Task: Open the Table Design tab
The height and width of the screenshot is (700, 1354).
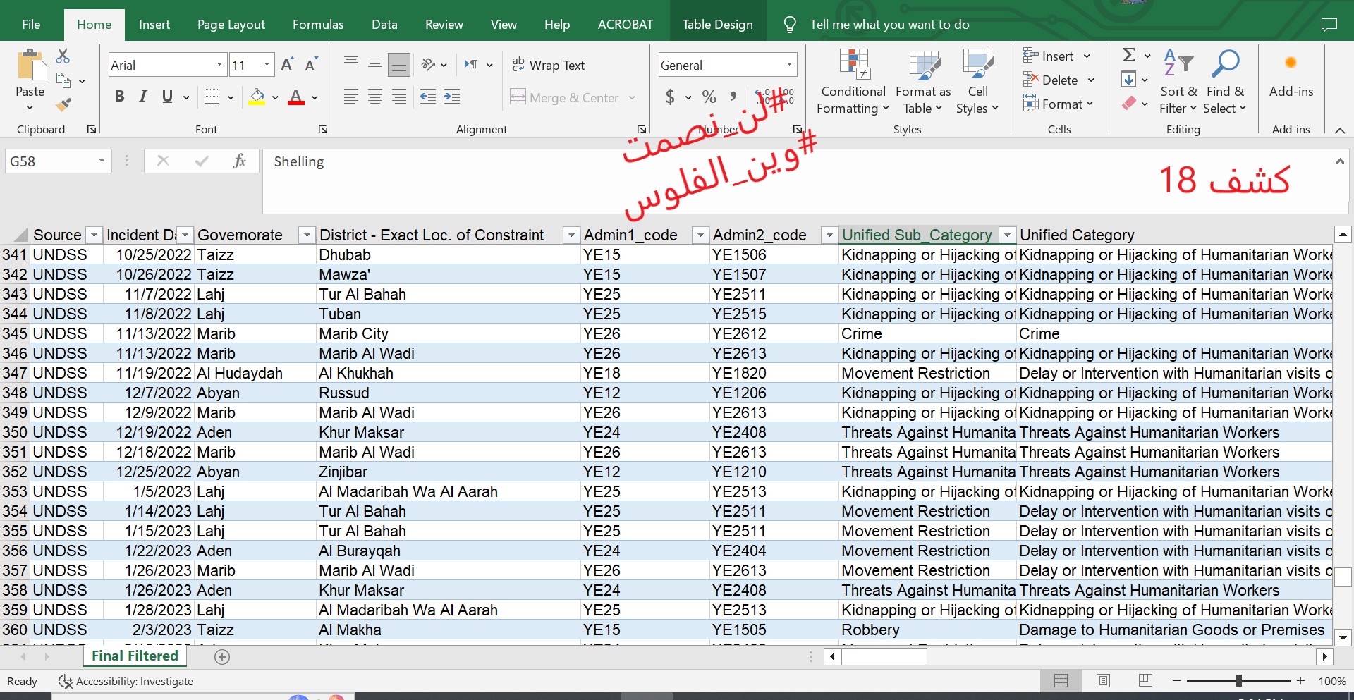Action: 717,25
